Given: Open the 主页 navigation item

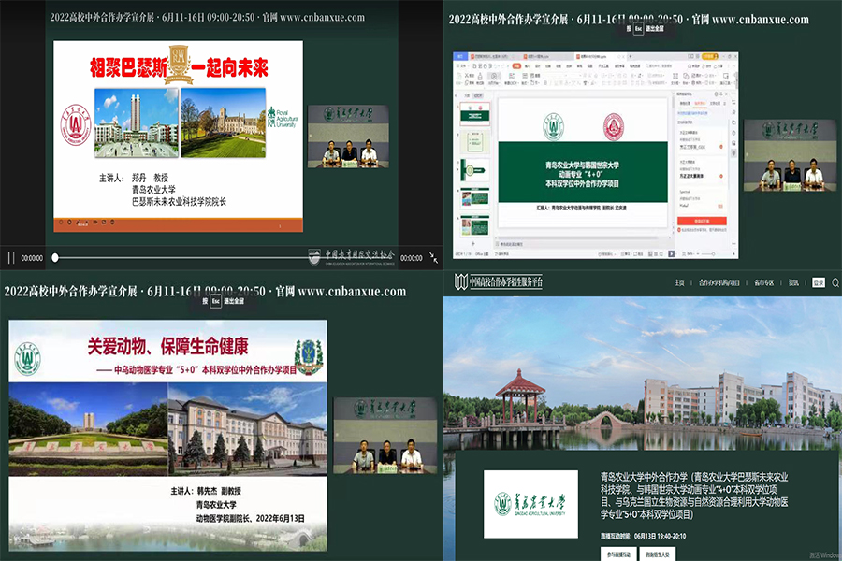Looking at the screenshot, I should point(680,281).
